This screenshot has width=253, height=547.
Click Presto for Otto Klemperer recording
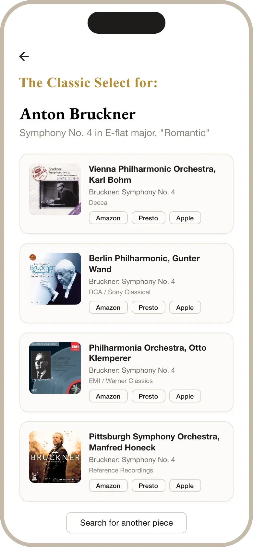[148, 396]
